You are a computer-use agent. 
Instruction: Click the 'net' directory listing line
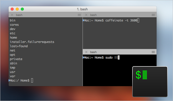coord(13,50)
